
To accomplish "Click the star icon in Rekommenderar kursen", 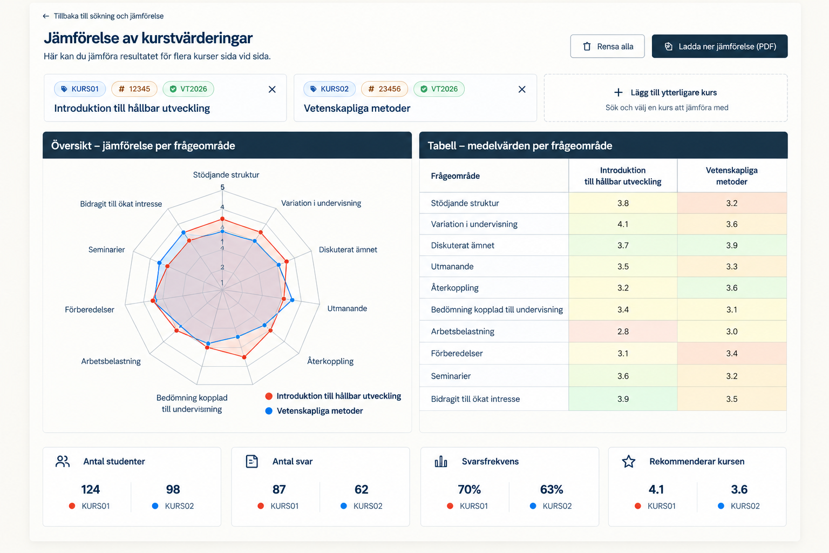I will tap(629, 461).
